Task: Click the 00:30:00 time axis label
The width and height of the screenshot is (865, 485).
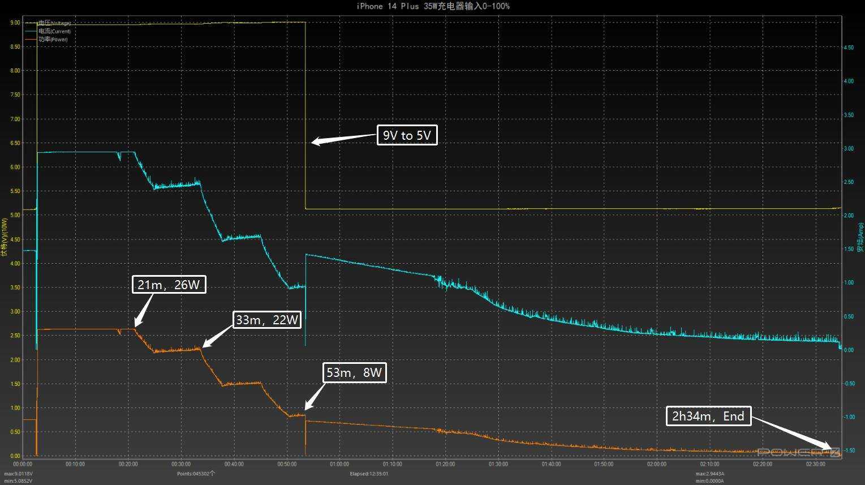Action: pyautogui.click(x=181, y=464)
